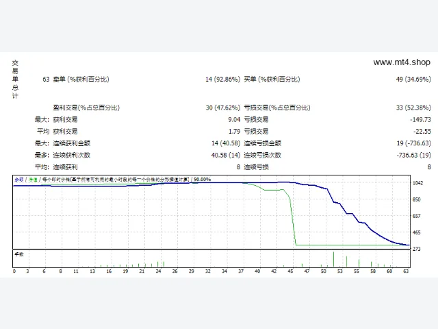The image size is (438, 329).
Task: Click the average loss trade value -22.55
Action: pyautogui.click(x=422, y=132)
